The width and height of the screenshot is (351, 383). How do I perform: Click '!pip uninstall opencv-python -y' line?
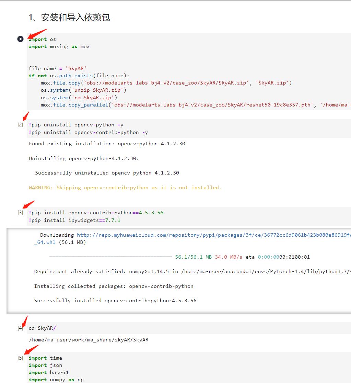(76, 125)
